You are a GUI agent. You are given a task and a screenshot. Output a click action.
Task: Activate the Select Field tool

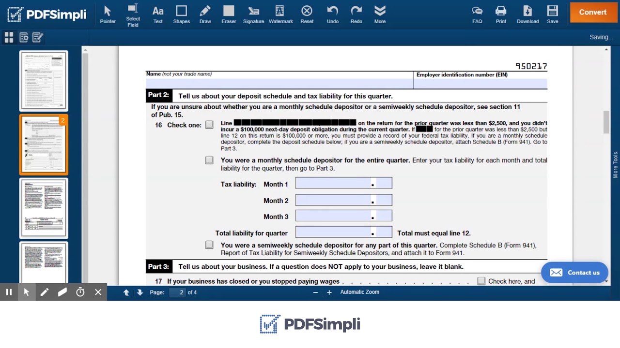pyautogui.click(x=133, y=15)
